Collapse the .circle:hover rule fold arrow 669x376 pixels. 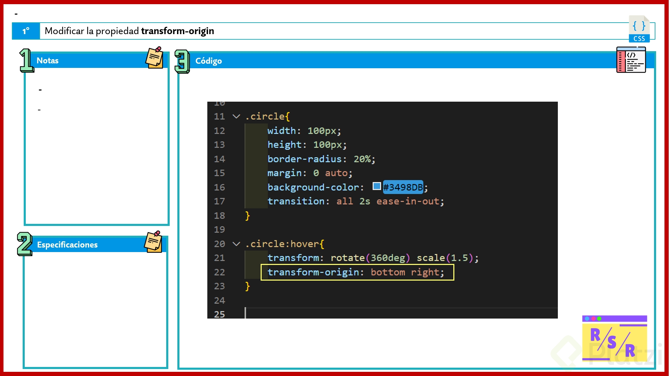pos(236,244)
